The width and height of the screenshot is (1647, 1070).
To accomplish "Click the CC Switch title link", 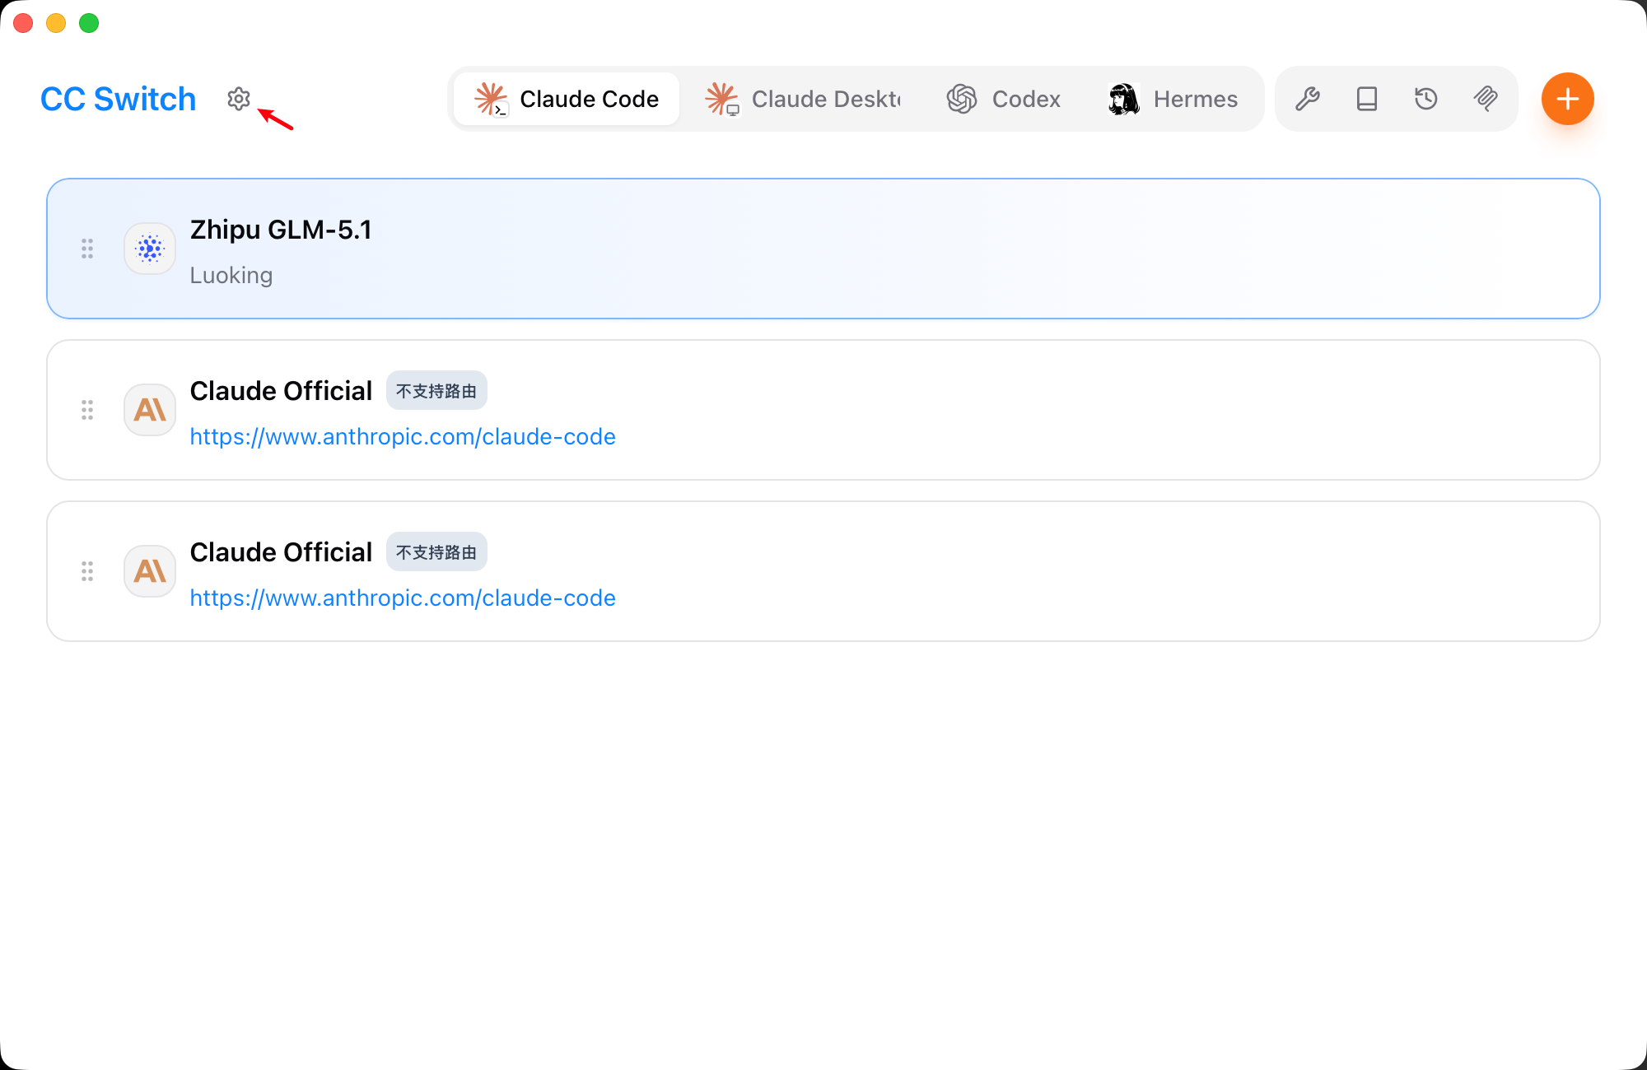I will 119,99.
